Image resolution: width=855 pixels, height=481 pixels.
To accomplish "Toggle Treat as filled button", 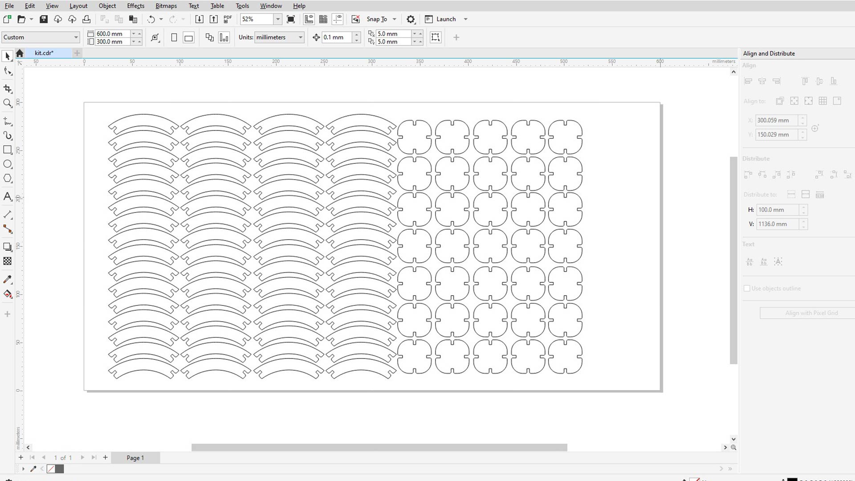I will 436,37.
